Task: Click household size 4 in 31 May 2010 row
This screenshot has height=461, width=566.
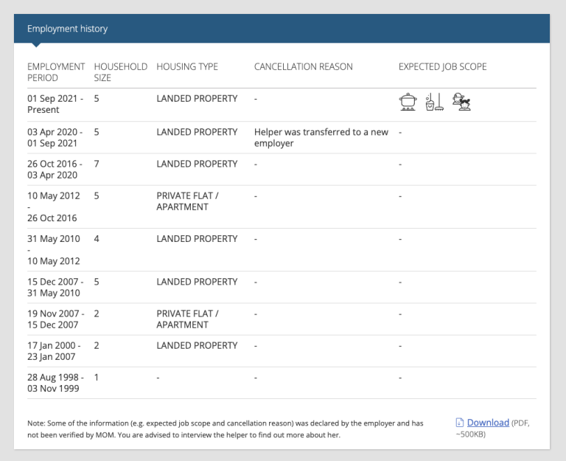Action: (x=97, y=239)
